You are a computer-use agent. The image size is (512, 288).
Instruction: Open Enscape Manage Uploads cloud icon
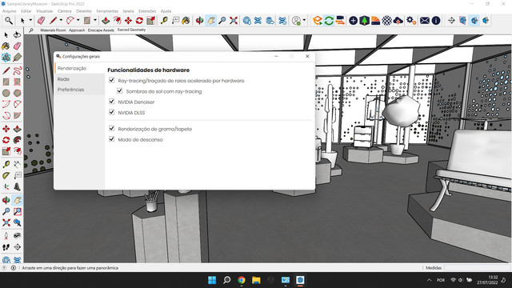coord(398,21)
